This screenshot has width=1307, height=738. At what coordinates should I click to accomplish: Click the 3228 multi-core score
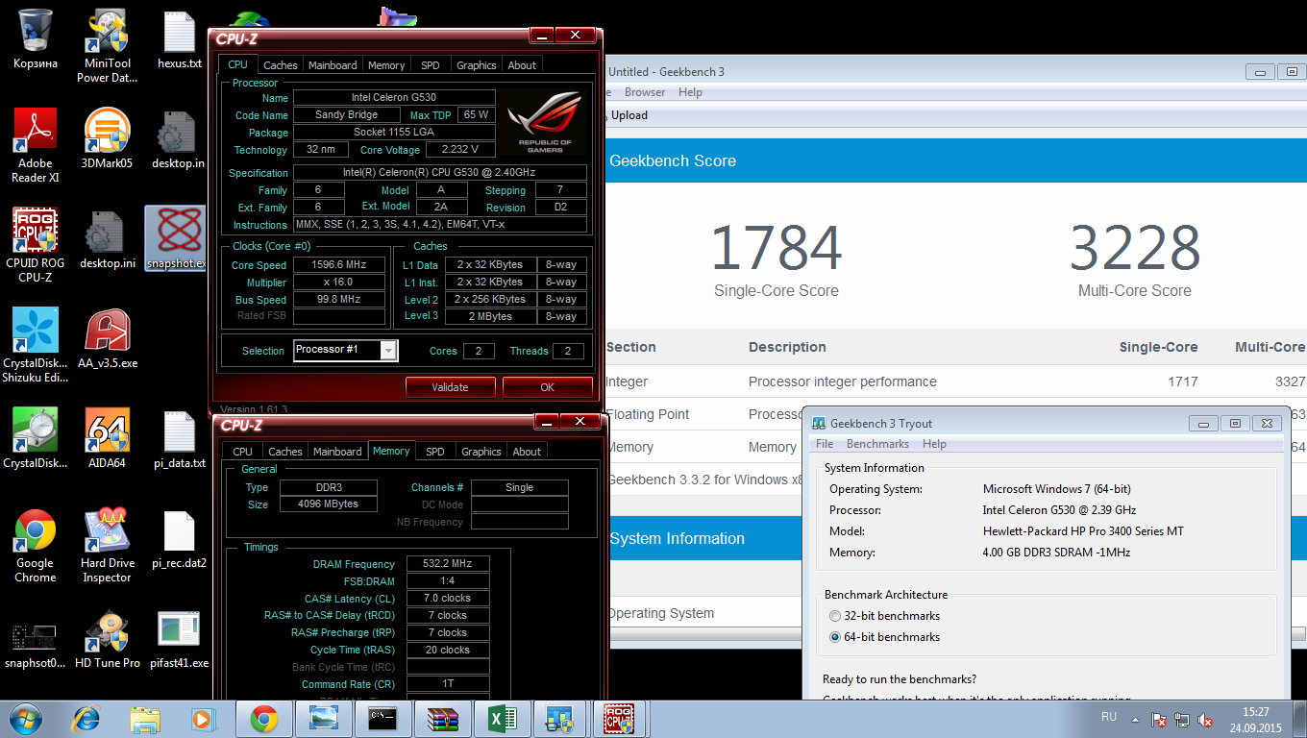pyautogui.click(x=1135, y=248)
